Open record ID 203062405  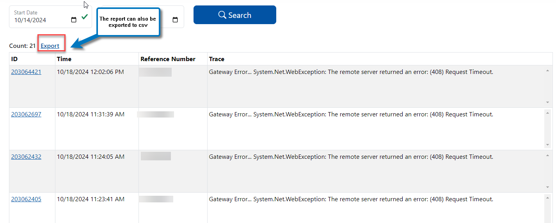coord(26,199)
